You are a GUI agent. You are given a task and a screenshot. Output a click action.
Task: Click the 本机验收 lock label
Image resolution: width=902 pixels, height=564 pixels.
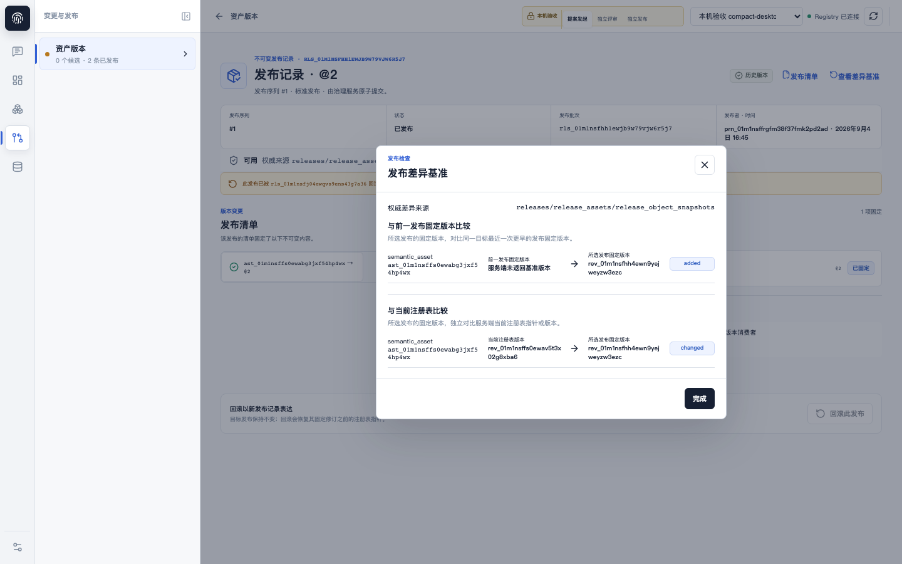click(542, 16)
